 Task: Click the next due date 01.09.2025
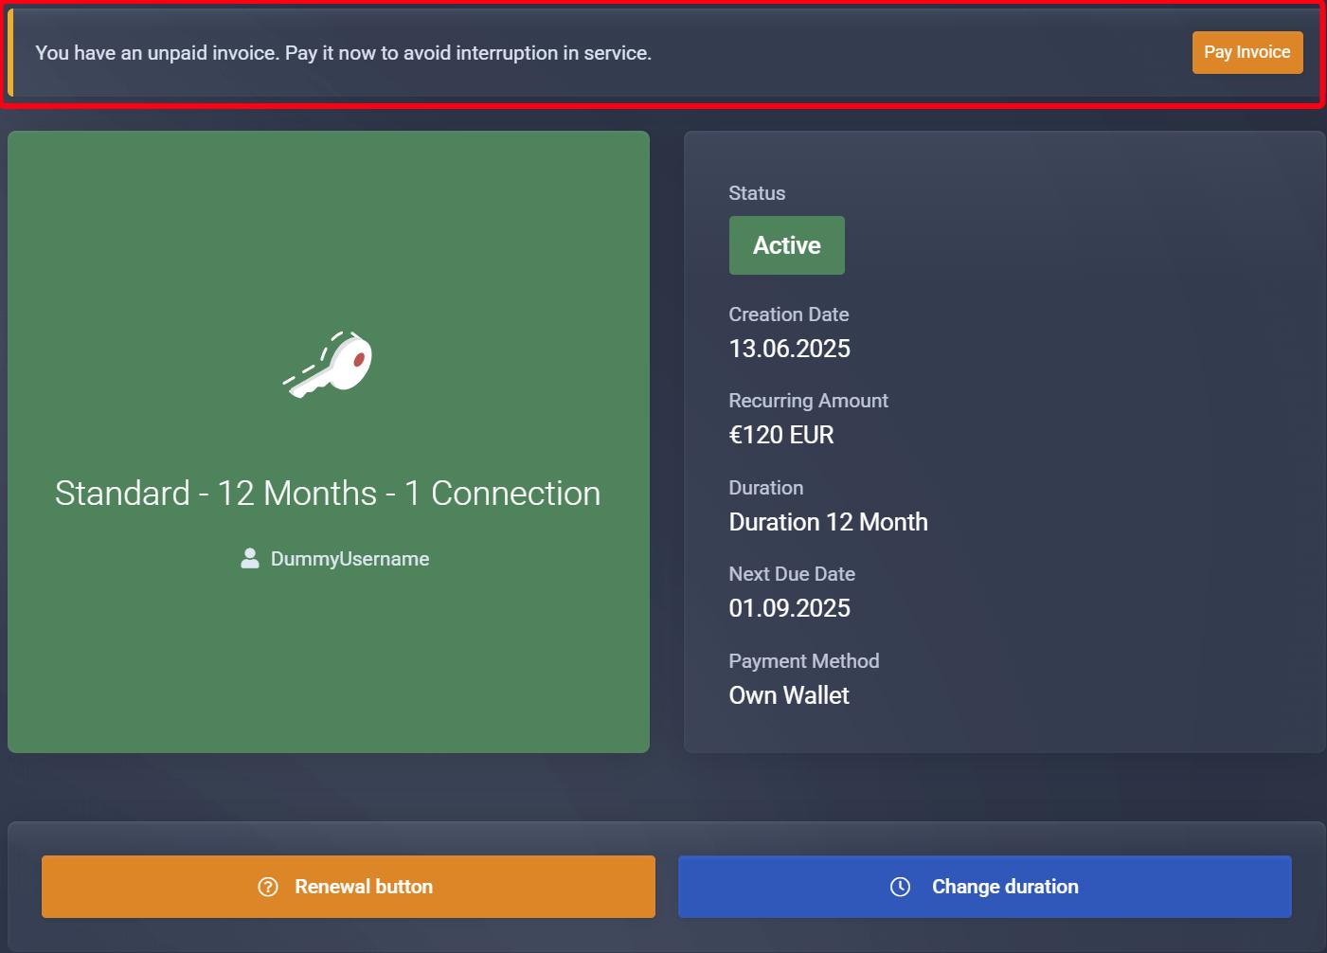pyautogui.click(x=789, y=608)
